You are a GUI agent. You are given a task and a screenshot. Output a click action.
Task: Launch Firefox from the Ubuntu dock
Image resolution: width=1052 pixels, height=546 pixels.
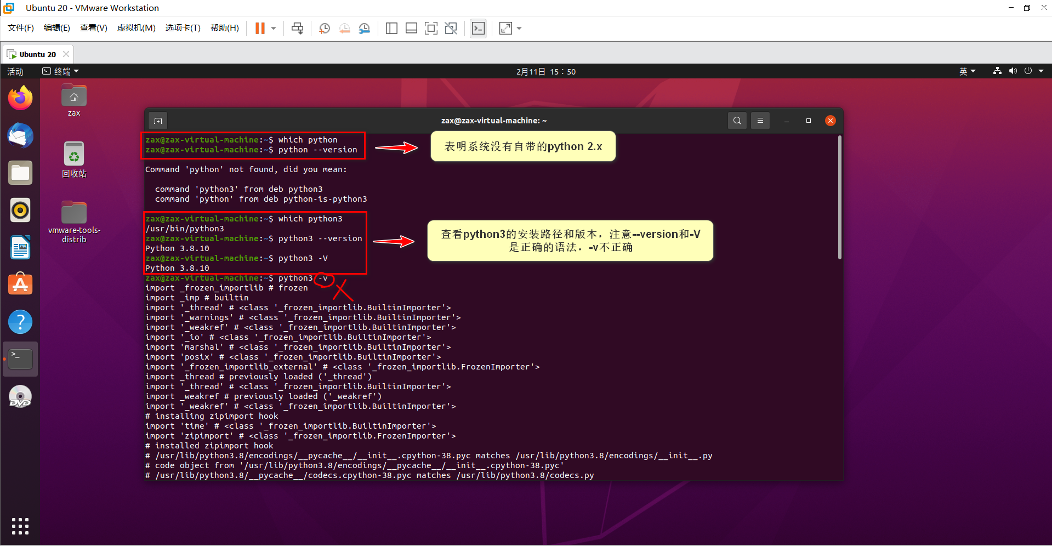[x=20, y=98]
